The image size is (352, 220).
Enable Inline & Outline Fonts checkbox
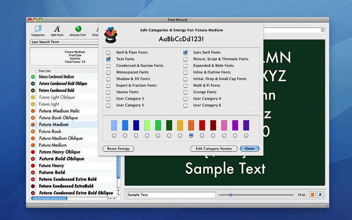185,72
